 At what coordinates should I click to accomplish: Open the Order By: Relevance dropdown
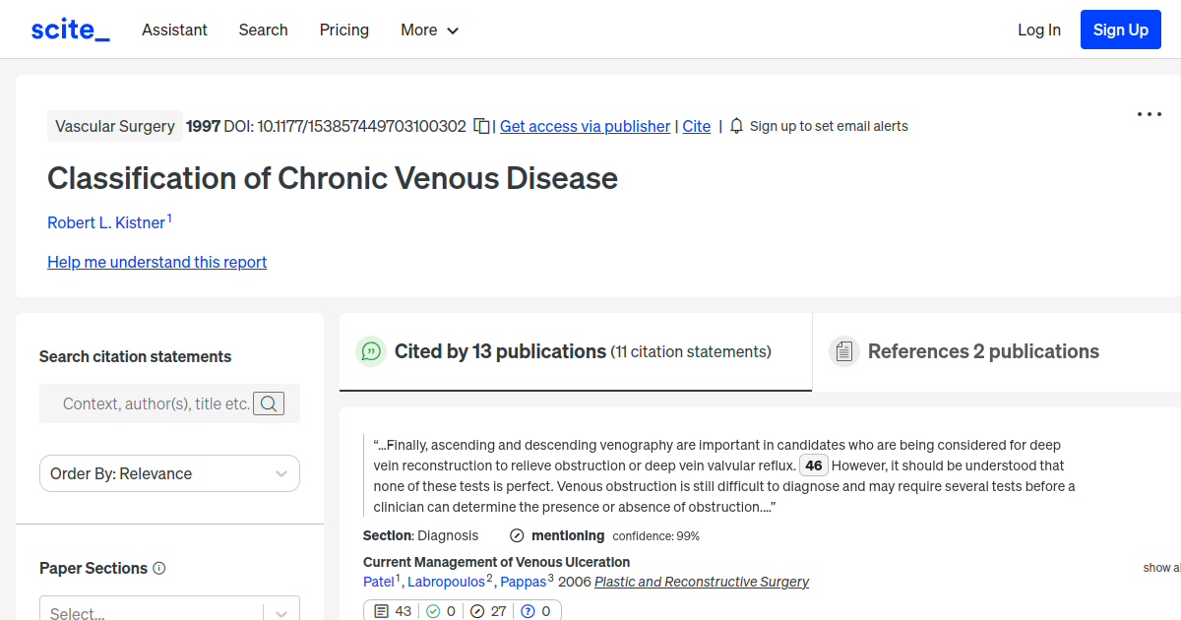point(168,473)
